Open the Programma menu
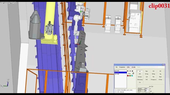This screenshot has height=95, width=170. coord(122,67)
